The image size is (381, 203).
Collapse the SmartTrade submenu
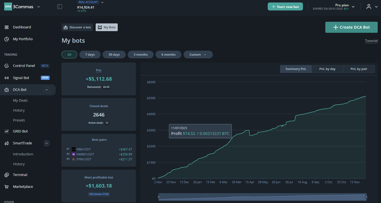click(47, 143)
